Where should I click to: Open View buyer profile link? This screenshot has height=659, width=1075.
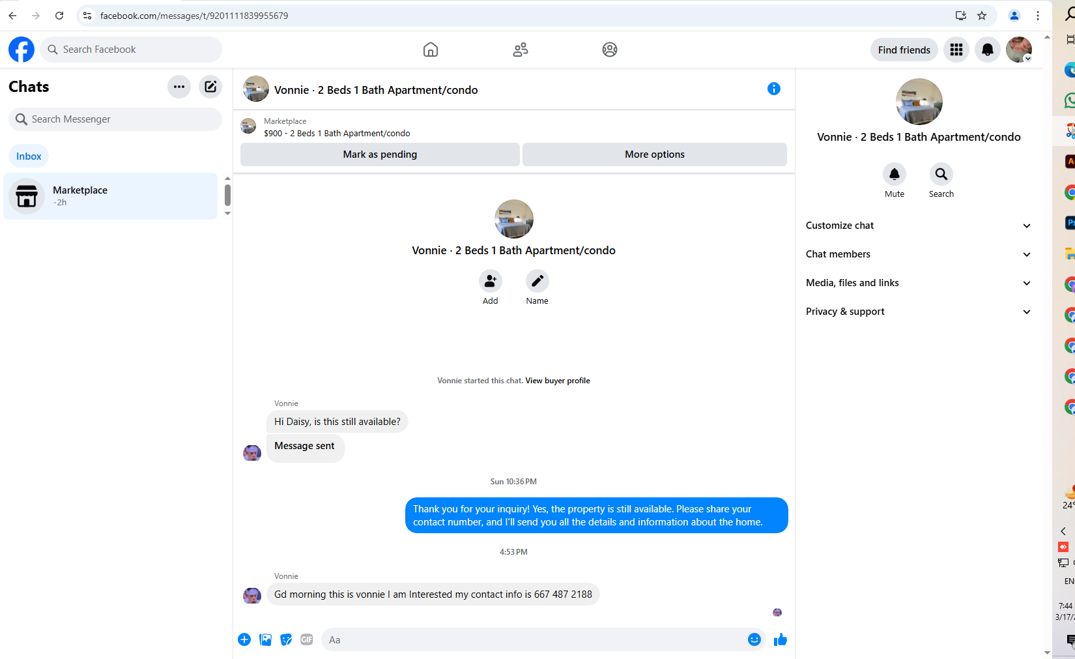click(x=558, y=381)
